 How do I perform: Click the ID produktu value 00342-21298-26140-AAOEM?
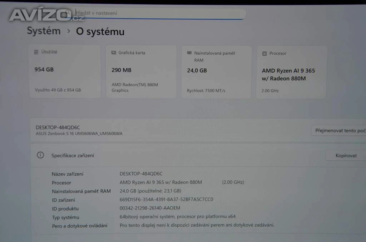tap(150, 208)
